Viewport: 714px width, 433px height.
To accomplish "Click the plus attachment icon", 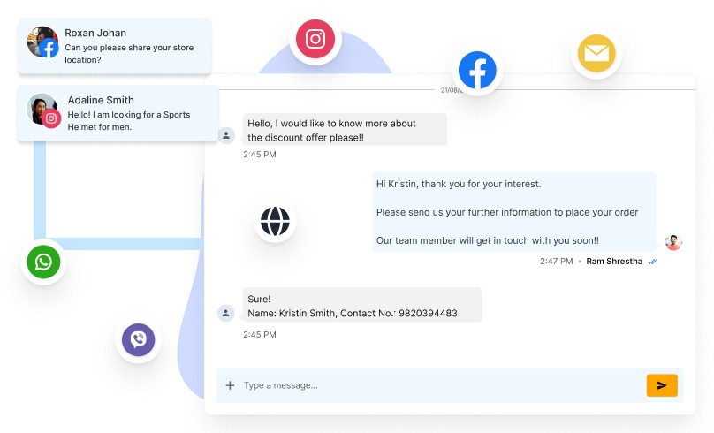I will (x=230, y=385).
